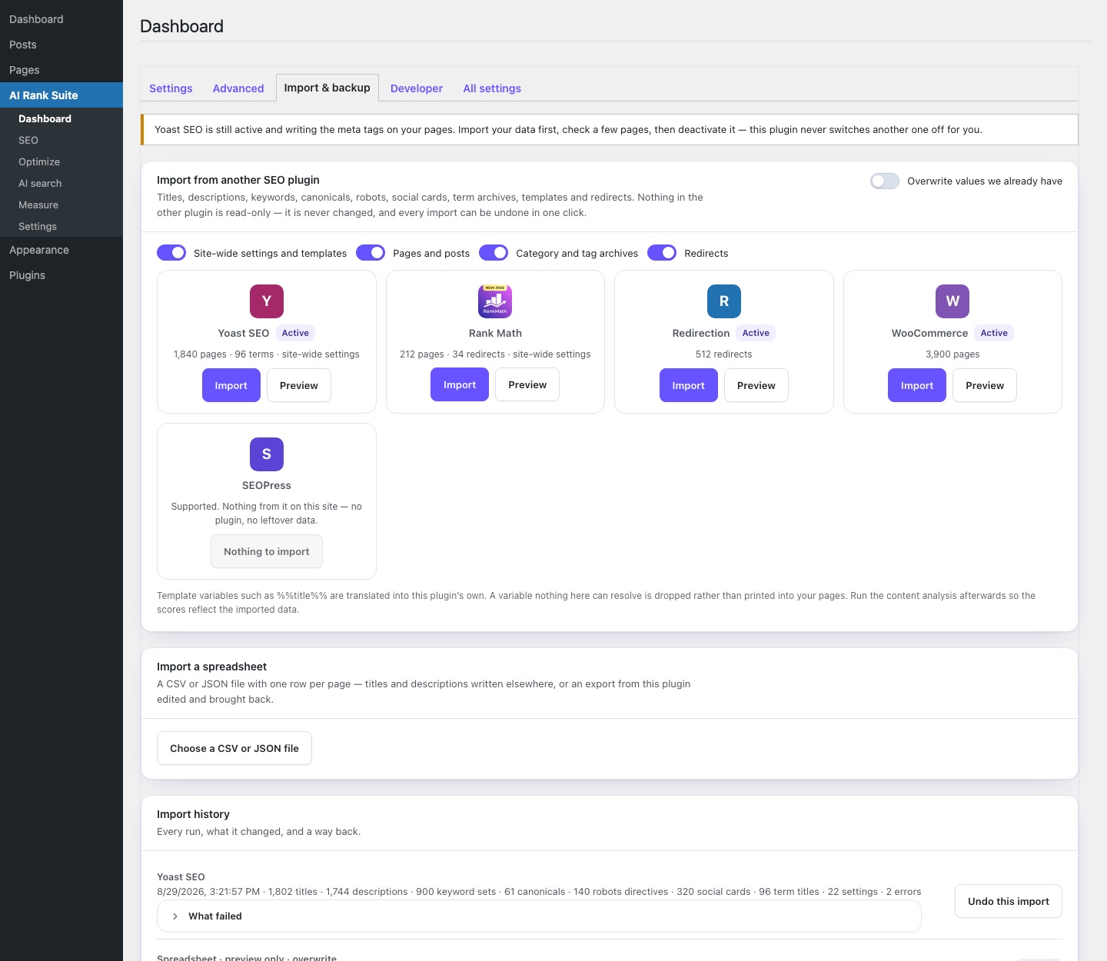
Task: Click the Import history heading
Action: (193, 814)
